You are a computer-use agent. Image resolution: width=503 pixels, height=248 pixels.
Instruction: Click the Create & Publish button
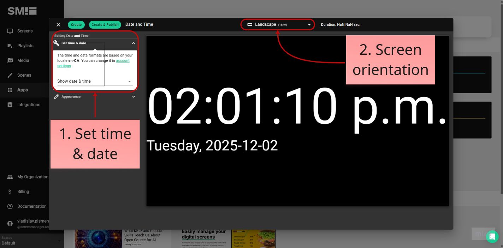105,24
